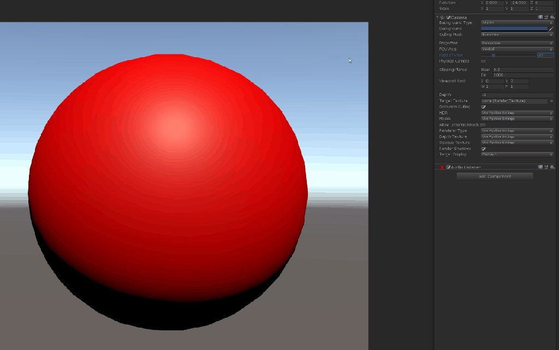Screen dimensions: 559x350
Task: Toggle Occlusion Culling checkbox
Action: tap(483, 107)
